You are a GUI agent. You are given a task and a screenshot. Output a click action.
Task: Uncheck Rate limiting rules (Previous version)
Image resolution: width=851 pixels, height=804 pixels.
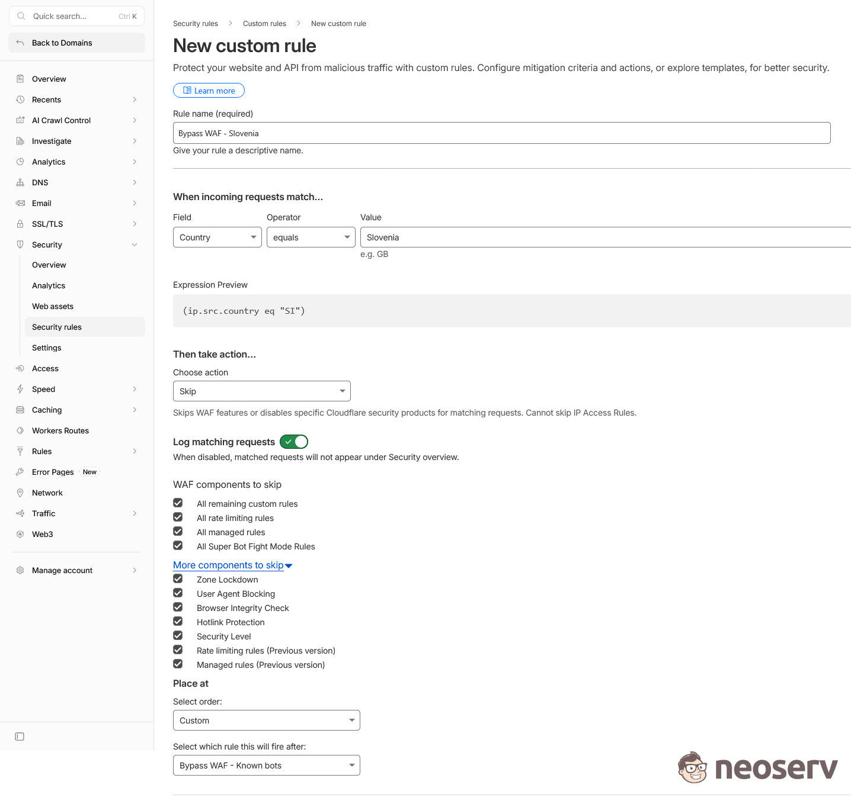point(178,650)
